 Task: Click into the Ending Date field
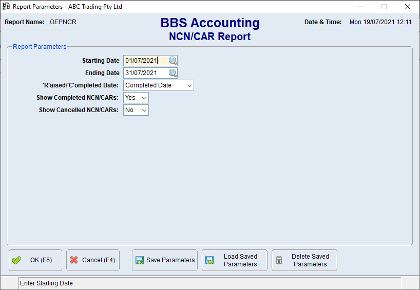145,73
